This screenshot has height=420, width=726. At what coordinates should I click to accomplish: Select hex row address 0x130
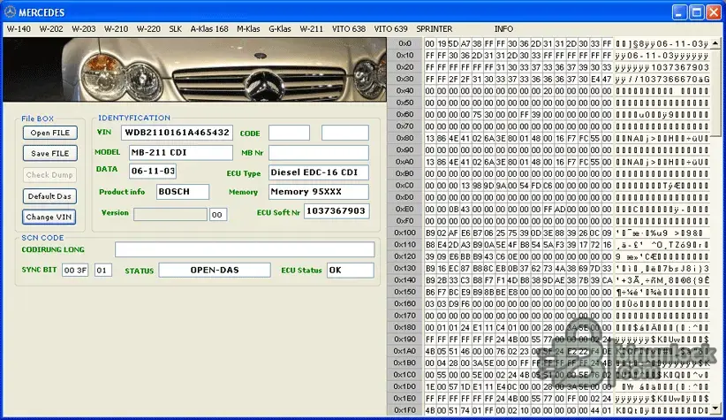405,268
